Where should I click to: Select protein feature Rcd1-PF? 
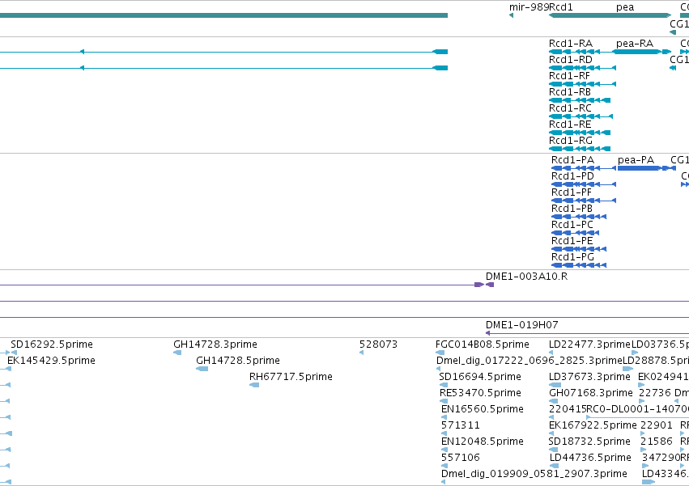click(584, 201)
